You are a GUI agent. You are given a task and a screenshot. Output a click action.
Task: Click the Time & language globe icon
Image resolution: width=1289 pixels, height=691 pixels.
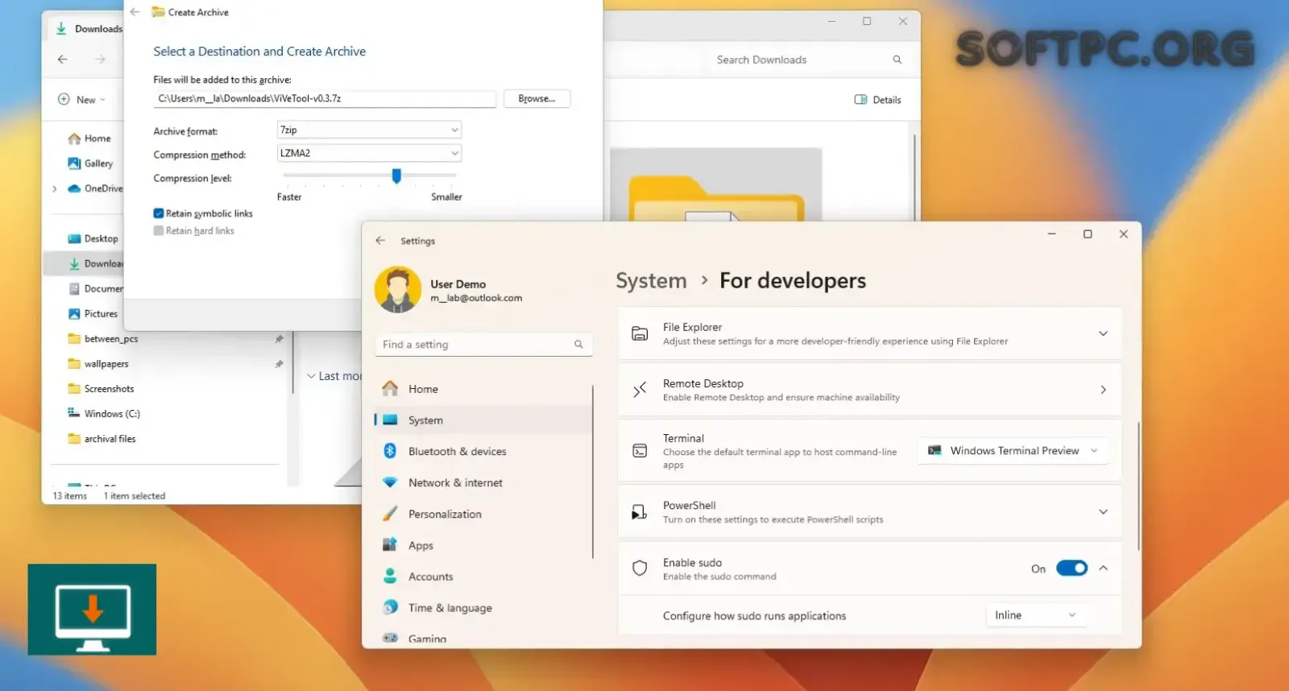tap(390, 607)
